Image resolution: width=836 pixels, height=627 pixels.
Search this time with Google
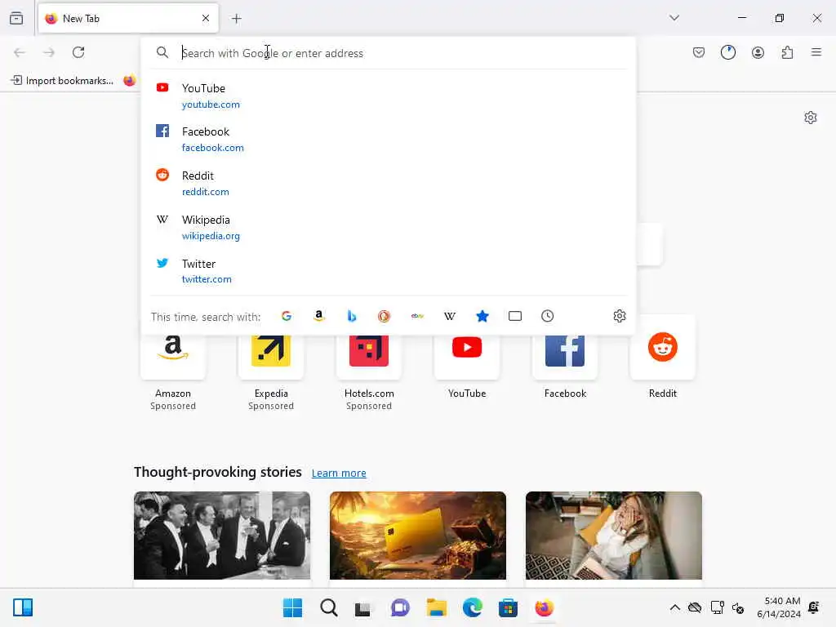coord(287,316)
